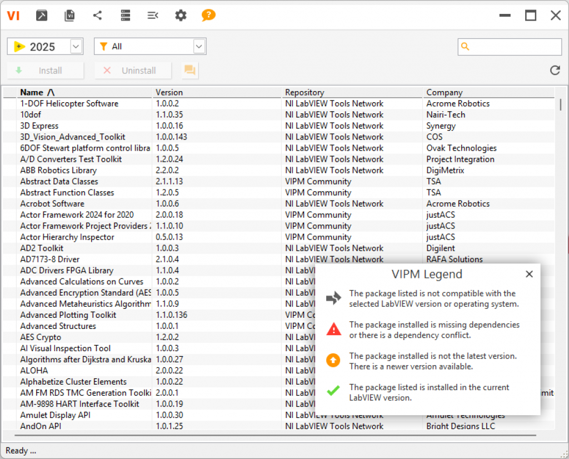Viewport: 569px width, 459px height.
Task: Select Advanced Metaheuristics Algorithms row
Action: click(159, 304)
